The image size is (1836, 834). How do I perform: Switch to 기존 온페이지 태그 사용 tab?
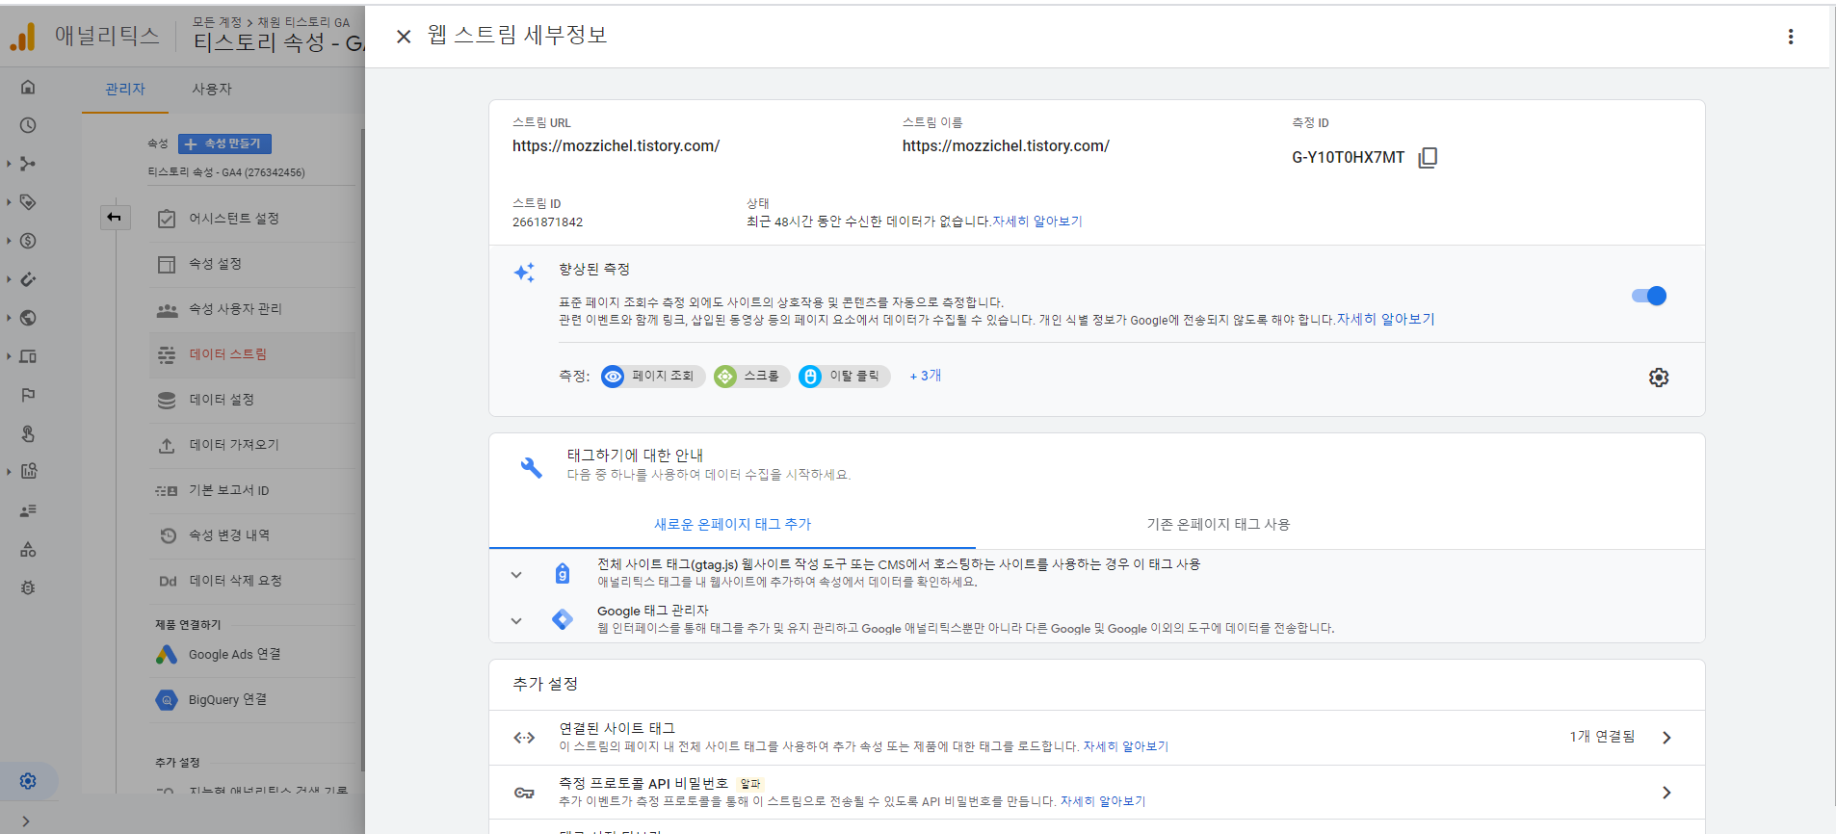coord(1218,524)
